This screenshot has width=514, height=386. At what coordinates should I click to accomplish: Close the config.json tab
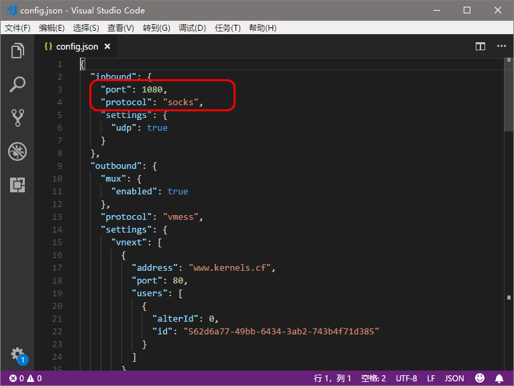[107, 46]
